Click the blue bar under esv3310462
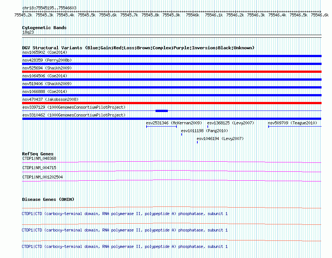 (x=172, y=119)
